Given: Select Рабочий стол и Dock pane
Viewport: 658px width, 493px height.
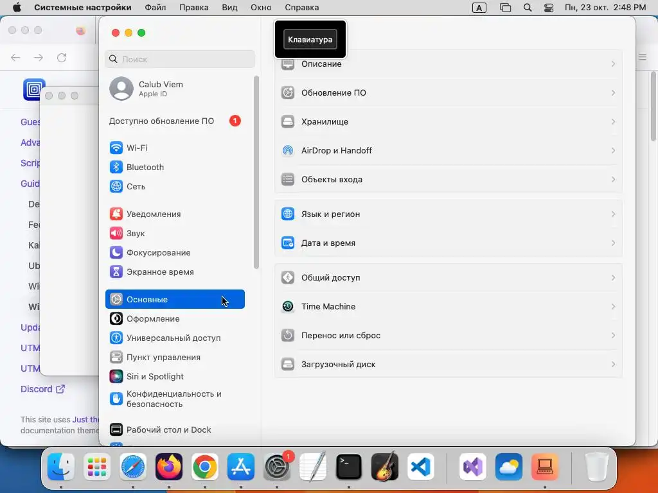Looking at the screenshot, I should point(175,429).
